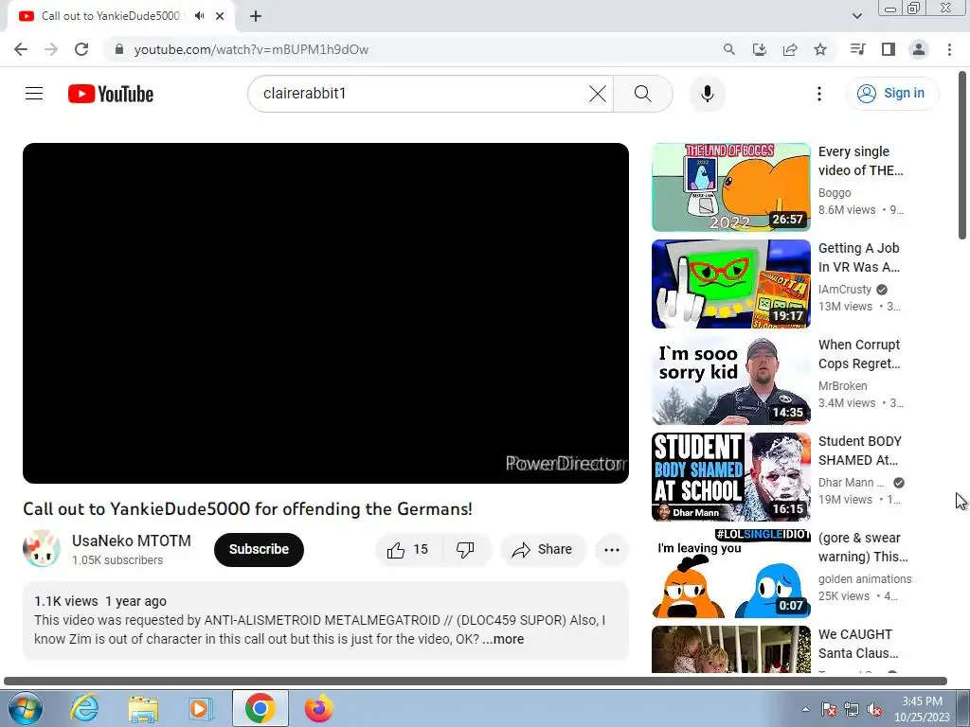Open Windows Media Player from taskbar
This screenshot has width=970, height=727.
201,708
